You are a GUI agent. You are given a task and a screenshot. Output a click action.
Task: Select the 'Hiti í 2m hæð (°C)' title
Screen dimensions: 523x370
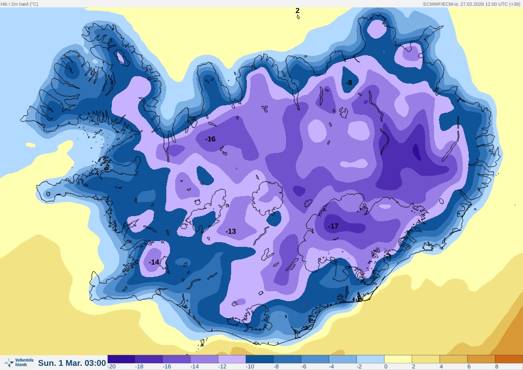tap(19, 4)
